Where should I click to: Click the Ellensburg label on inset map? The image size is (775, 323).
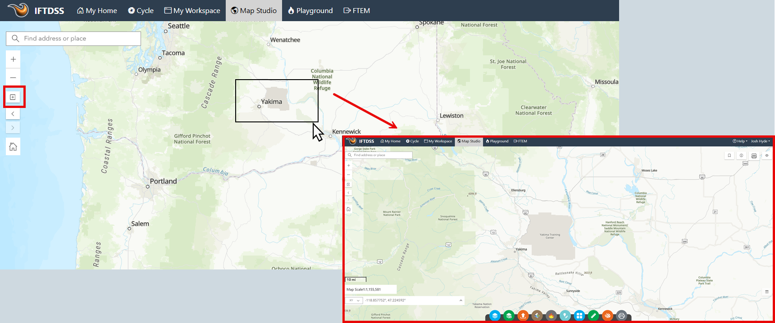[518, 190]
